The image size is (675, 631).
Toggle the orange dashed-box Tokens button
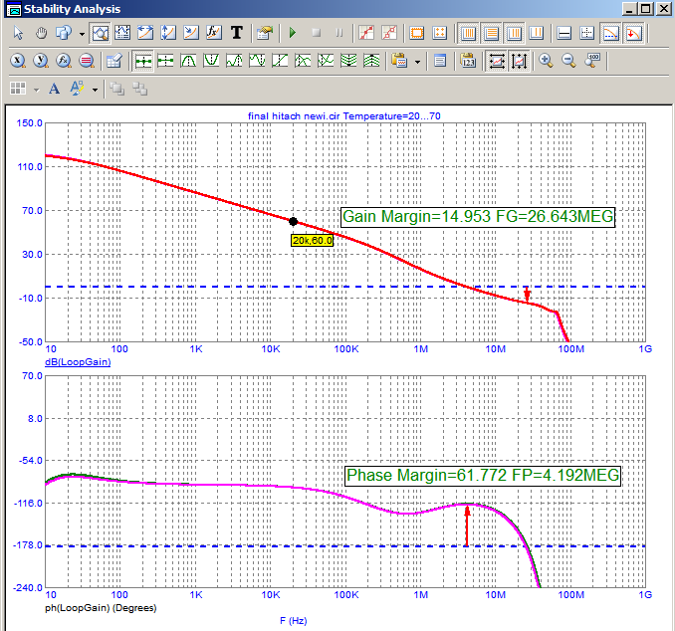pos(417,33)
